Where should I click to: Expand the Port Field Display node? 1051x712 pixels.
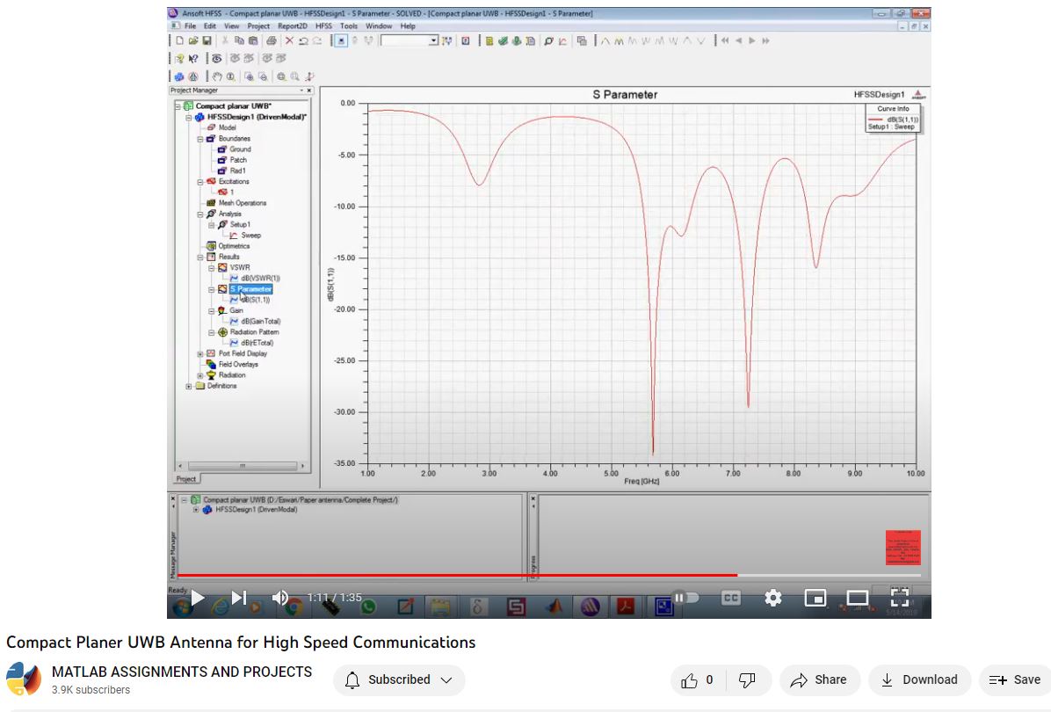pyautogui.click(x=199, y=353)
